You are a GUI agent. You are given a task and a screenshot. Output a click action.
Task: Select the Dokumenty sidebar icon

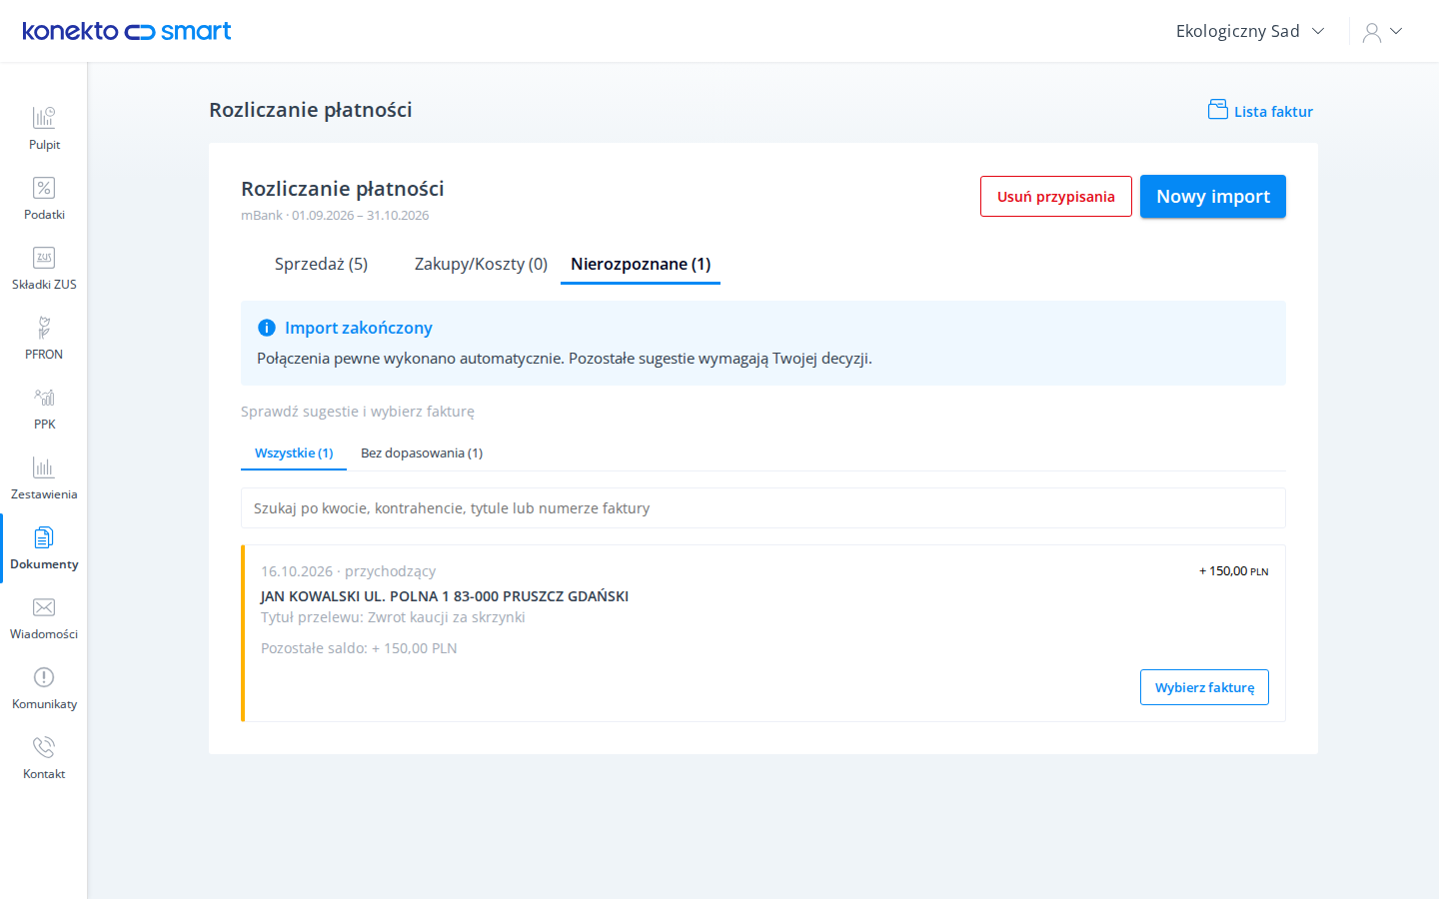tap(44, 537)
